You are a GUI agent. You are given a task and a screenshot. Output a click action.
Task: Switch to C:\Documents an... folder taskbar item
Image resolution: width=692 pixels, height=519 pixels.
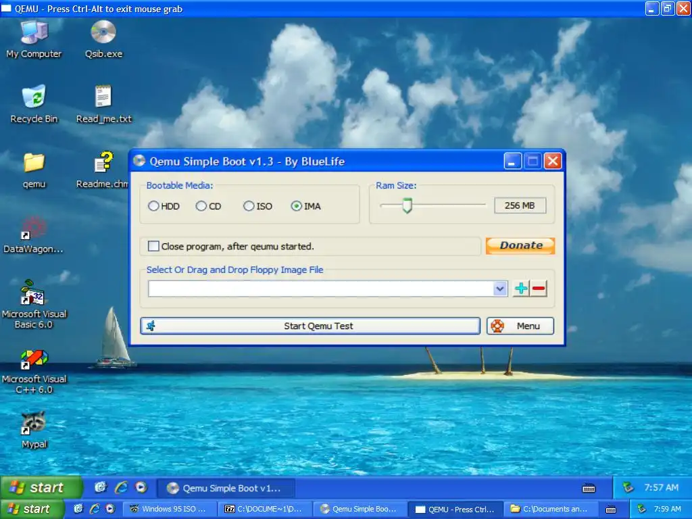tap(551, 510)
